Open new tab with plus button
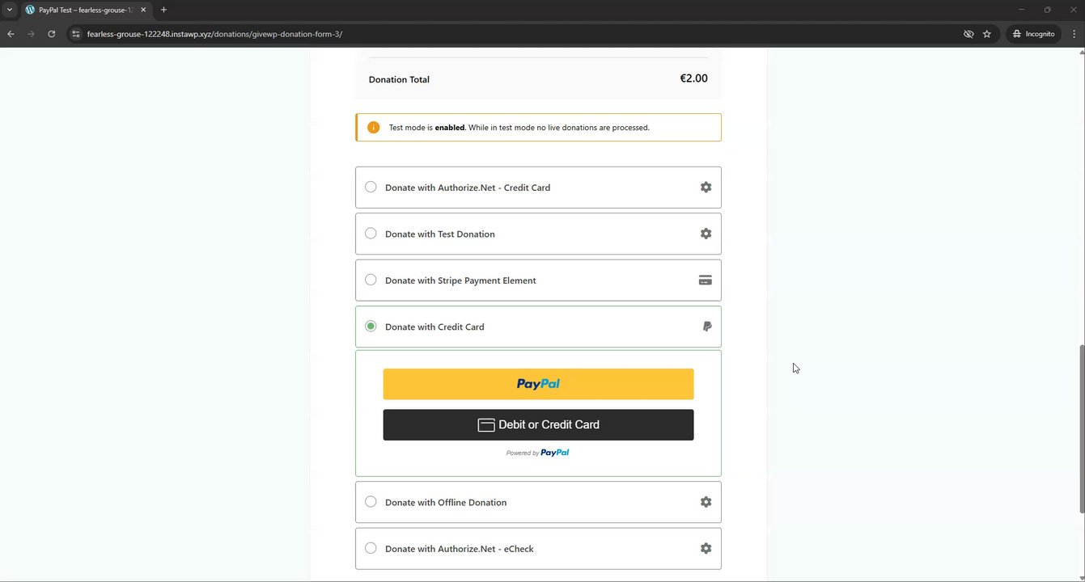The image size is (1085, 582). pos(163,10)
